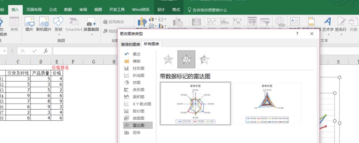Click the SmartArt icon
This screenshot has width=359, height=143.
[x=74, y=22]
